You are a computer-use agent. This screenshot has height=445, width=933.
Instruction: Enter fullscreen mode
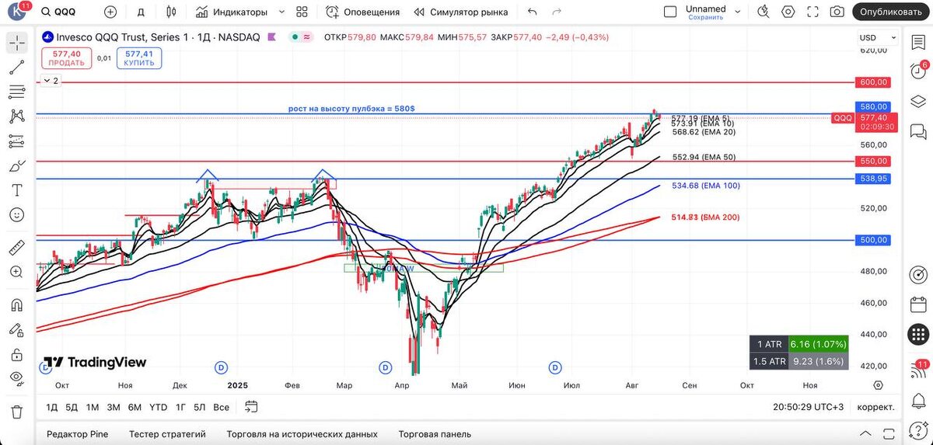click(812, 12)
